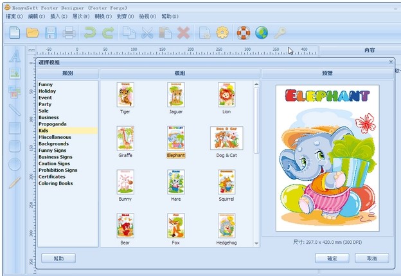Image resolution: width=401 pixels, height=276 pixels.
Task: Open the 插入 (X) menu
Action: [x=59, y=16]
